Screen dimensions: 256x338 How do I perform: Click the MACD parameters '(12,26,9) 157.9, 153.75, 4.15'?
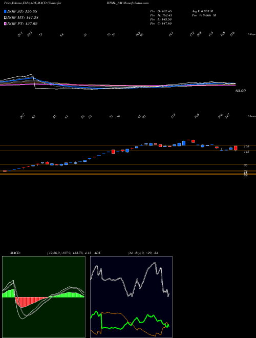70,253
